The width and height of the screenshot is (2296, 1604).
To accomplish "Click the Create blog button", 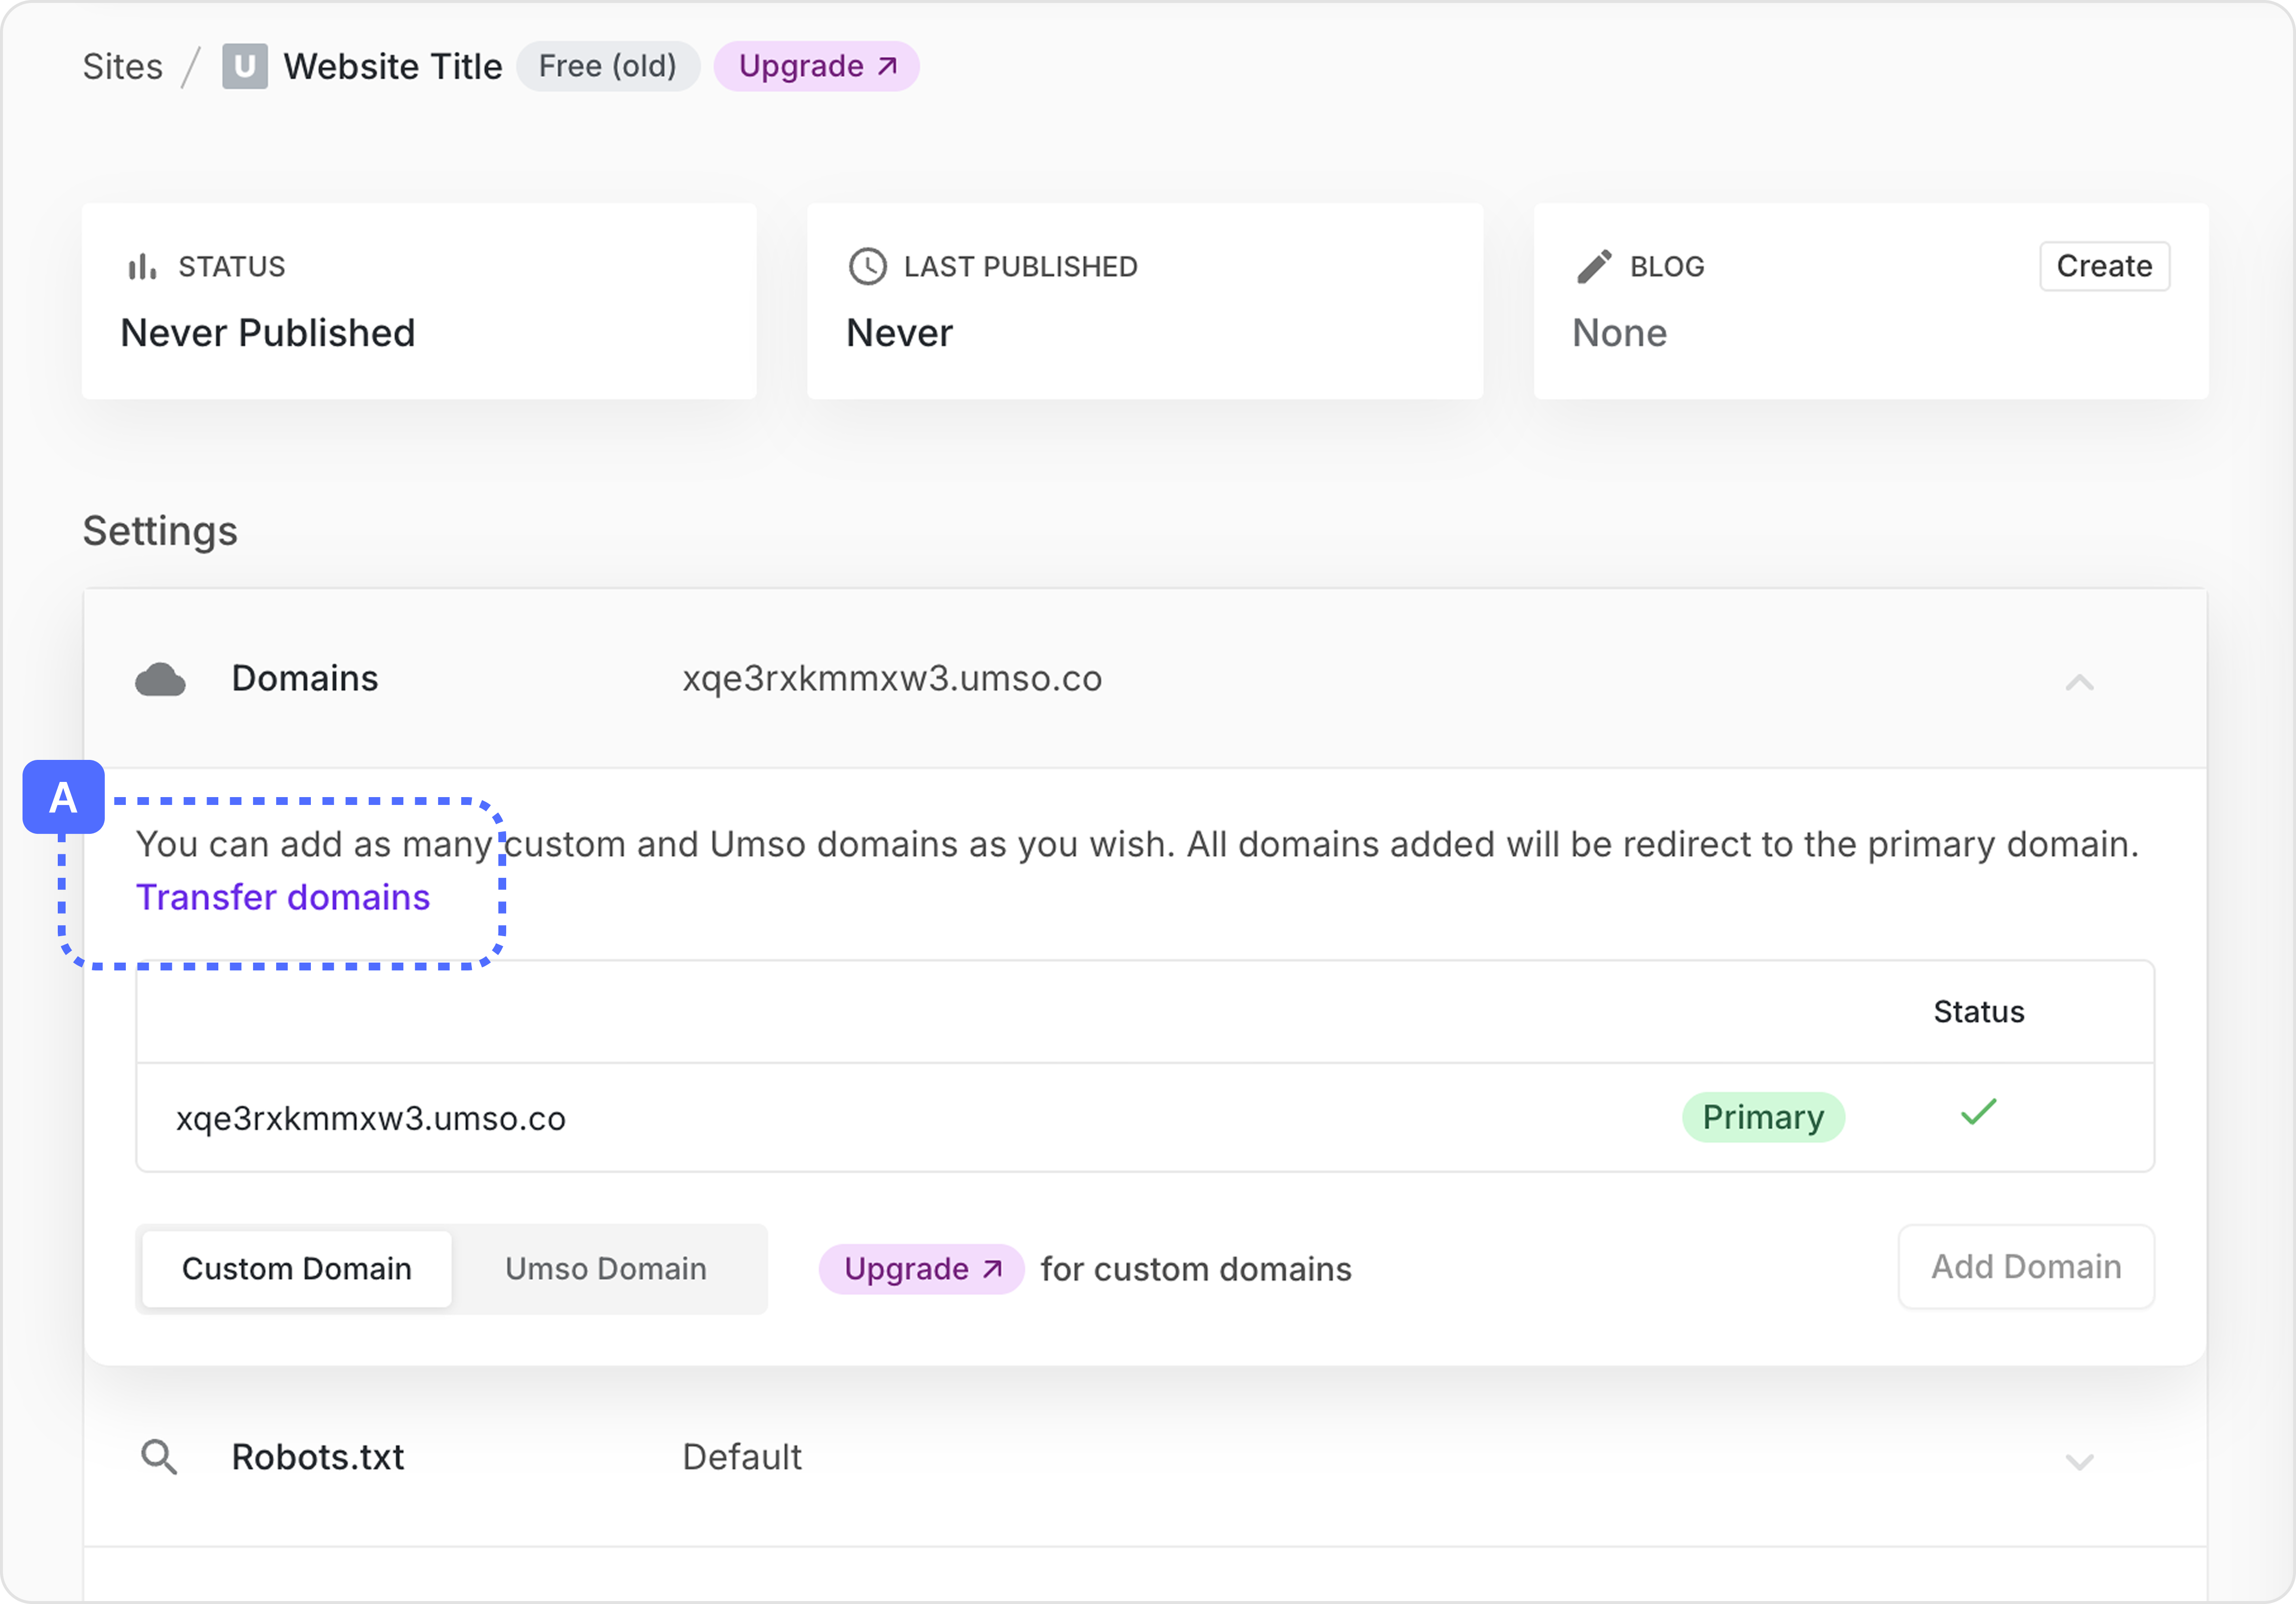I will (x=2104, y=267).
